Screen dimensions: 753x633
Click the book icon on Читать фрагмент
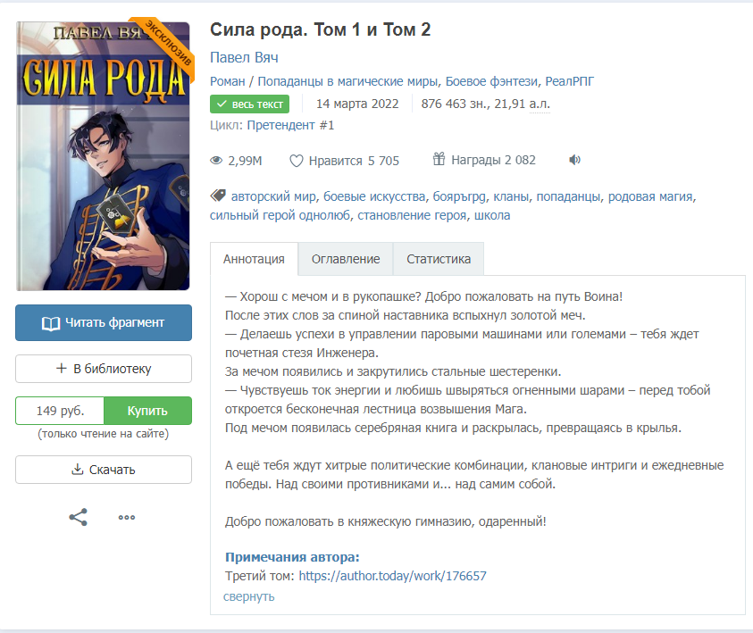tap(51, 323)
